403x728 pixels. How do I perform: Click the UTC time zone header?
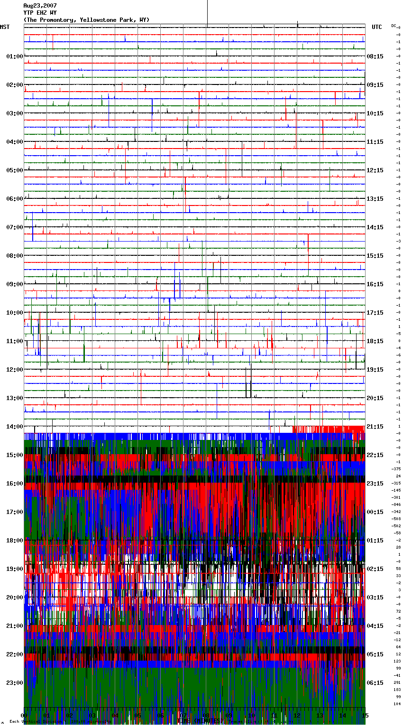tap(377, 27)
